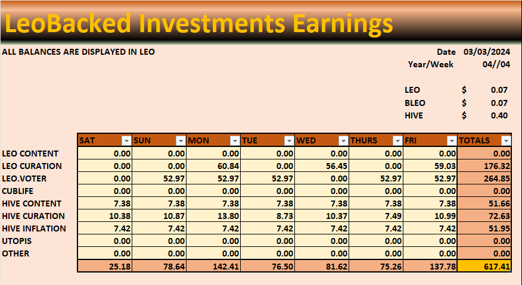Screen dimensions: 522x285
Task: Click the LEO.VOTER totals cell 264.85
Action: (484, 178)
